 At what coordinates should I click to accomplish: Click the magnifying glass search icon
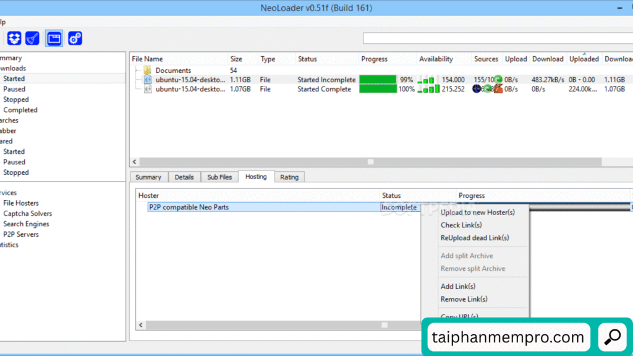(613, 337)
